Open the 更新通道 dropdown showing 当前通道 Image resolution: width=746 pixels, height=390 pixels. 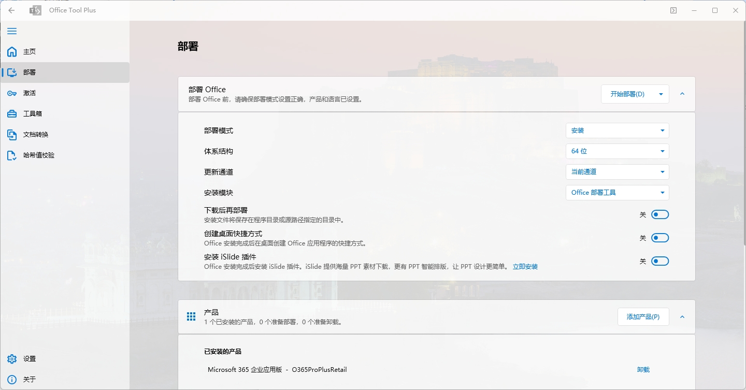(x=618, y=172)
